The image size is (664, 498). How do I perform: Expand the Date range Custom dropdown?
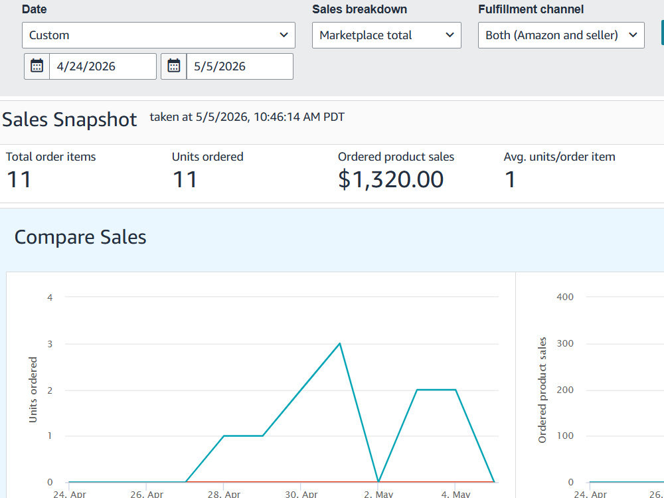[x=159, y=35]
